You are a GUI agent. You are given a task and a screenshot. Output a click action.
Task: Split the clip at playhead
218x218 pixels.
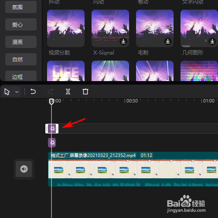click(x=68, y=92)
